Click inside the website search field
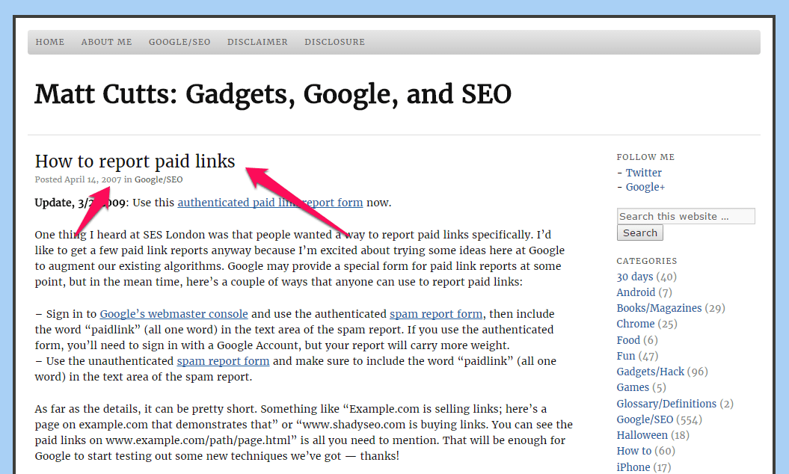 pyautogui.click(x=685, y=215)
